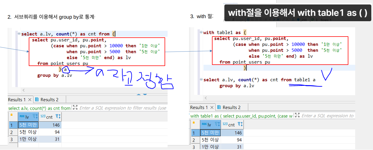Select '1만 이상' cell in subquery results
The width and height of the screenshot is (373, 150).
click(28, 139)
